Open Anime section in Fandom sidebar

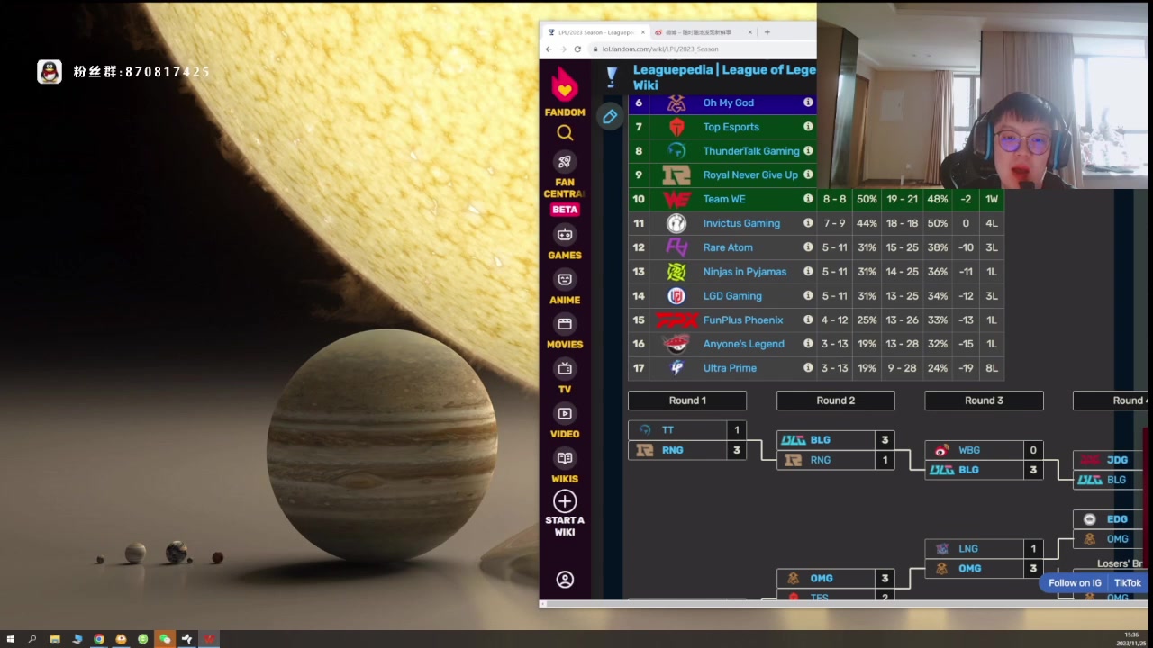click(x=565, y=288)
